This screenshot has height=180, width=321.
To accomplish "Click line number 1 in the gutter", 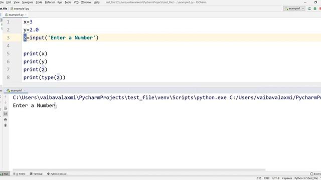I will [x=8, y=22].
